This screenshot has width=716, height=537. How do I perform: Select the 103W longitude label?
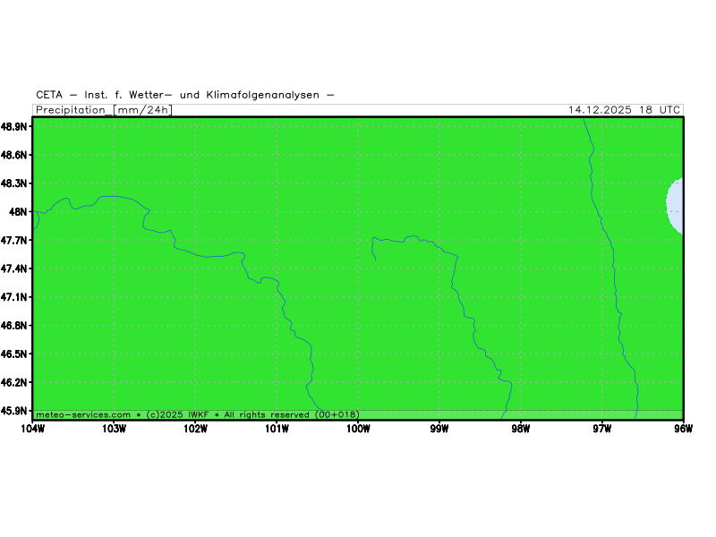(114, 428)
